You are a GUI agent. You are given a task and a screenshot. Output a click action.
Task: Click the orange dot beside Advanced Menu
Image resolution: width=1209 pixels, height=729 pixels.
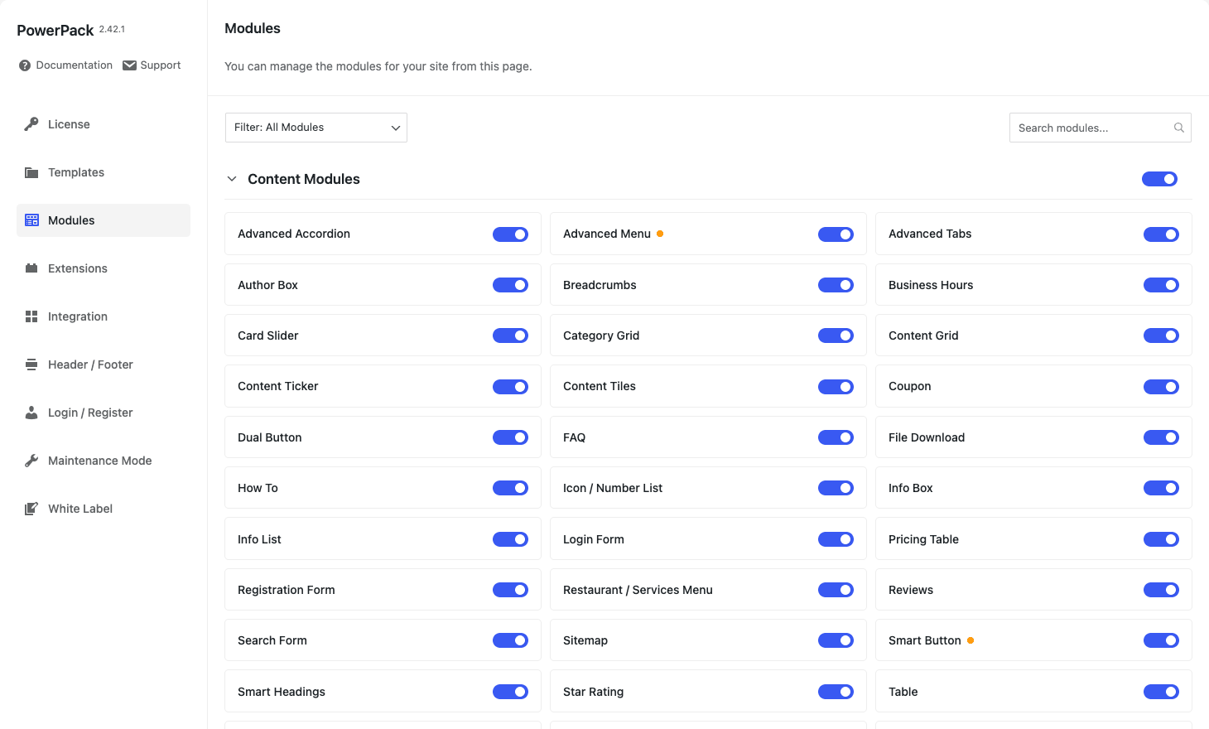click(x=660, y=234)
